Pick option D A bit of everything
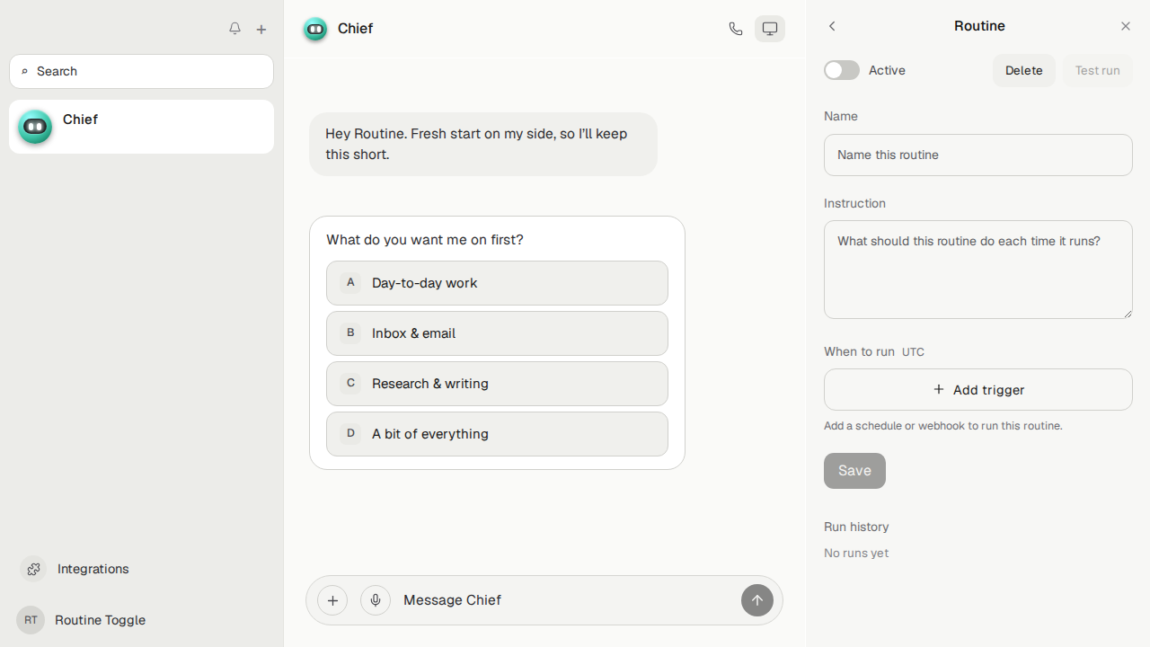The width and height of the screenshot is (1150, 647). pos(497,434)
